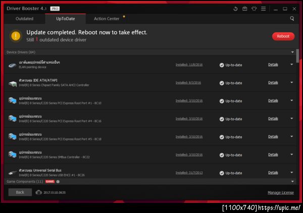
Task: Open dropdown arrow for ELAN pointing device
Action: point(291,65)
